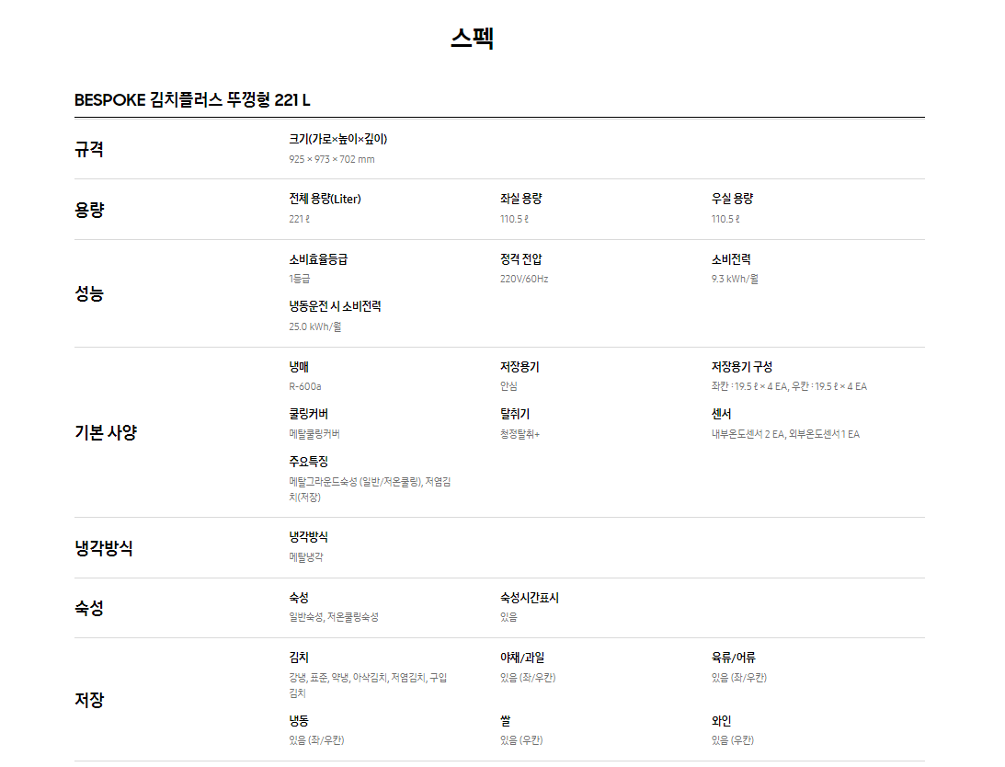This screenshot has height=767, width=1005.
Task: Click the 크기(가로×높이×깊이) label
Action: coord(337,139)
